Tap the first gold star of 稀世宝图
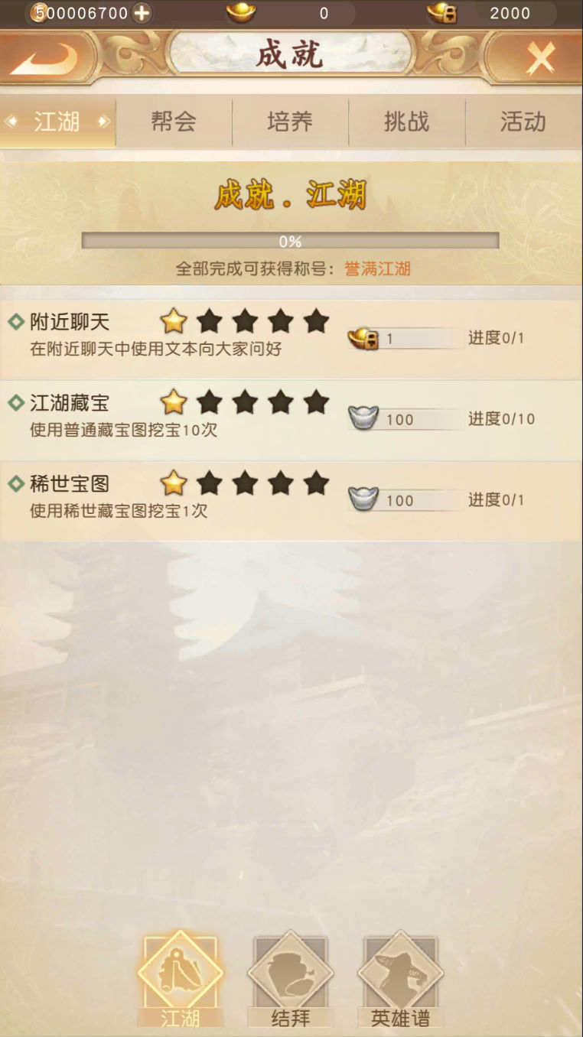Image resolution: width=583 pixels, height=1037 pixels. click(x=174, y=483)
